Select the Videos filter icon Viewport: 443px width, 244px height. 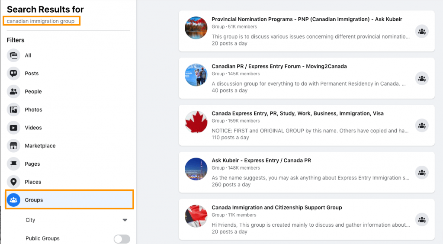(x=13, y=128)
